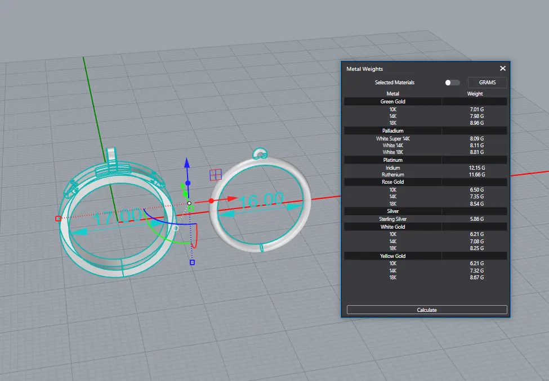The height and width of the screenshot is (381, 549).
Task: Close the Metal Weights panel
Action: (x=503, y=69)
